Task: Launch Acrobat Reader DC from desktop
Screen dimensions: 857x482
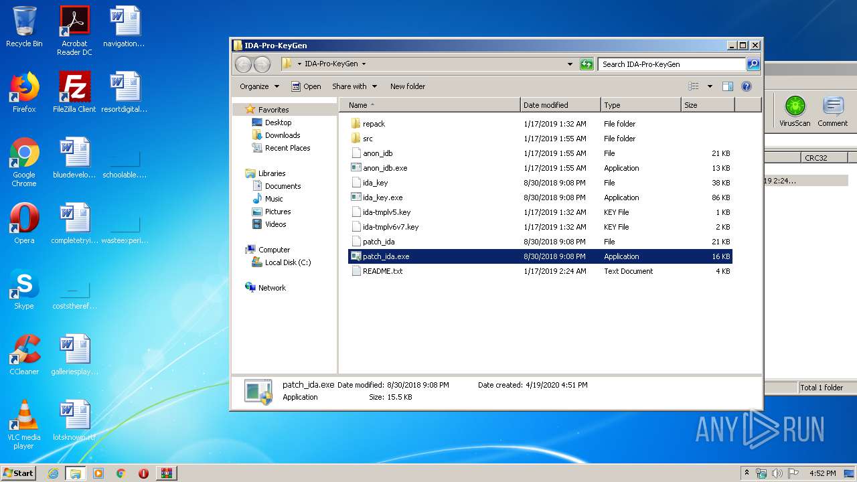Action: point(74,30)
